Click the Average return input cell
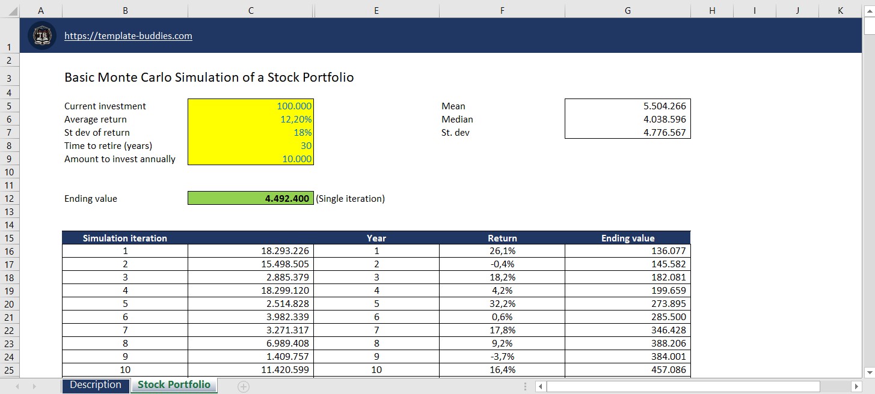Image resolution: width=875 pixels, height=394 pixels. 250,119
